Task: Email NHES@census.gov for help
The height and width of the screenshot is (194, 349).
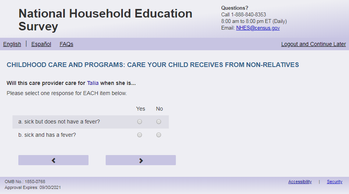Action: [x=258, y=28]
